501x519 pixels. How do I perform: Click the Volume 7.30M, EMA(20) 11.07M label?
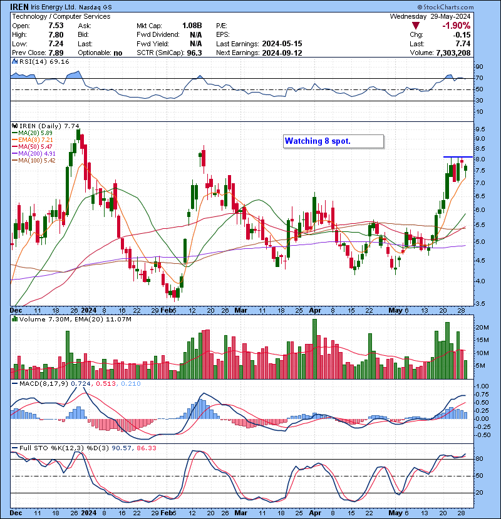pyautogui.click(x=75, y=320)
